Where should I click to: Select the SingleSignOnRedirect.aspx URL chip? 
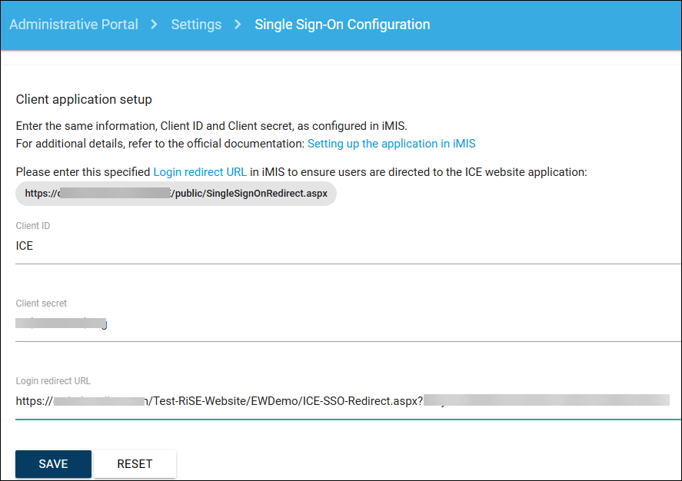[x=176, y=194]
